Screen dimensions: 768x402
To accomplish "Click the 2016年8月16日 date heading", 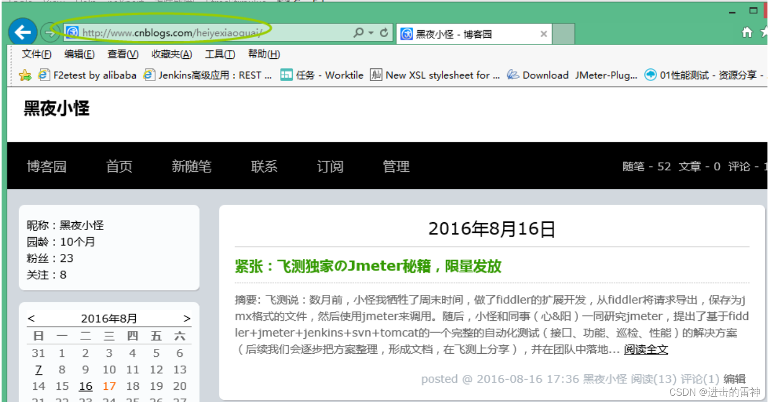I will 492,229.
